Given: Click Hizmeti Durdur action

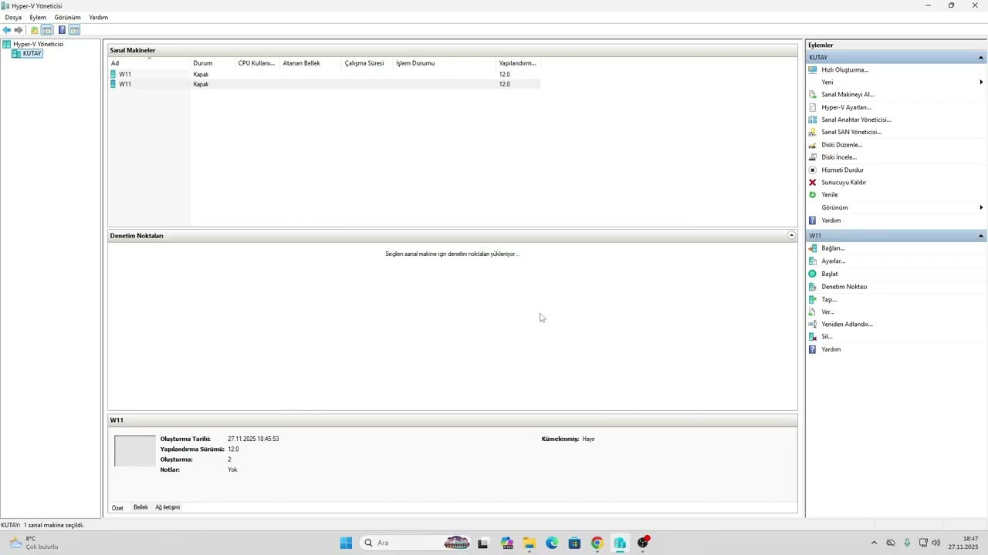Looking at the screenshot, I should pyautogui.click(x=842, y=170).
